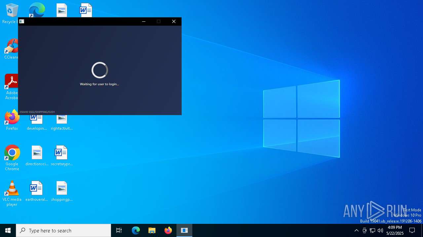
Task: Open File Explorer from the taskbar
Action: pos(152,230)
